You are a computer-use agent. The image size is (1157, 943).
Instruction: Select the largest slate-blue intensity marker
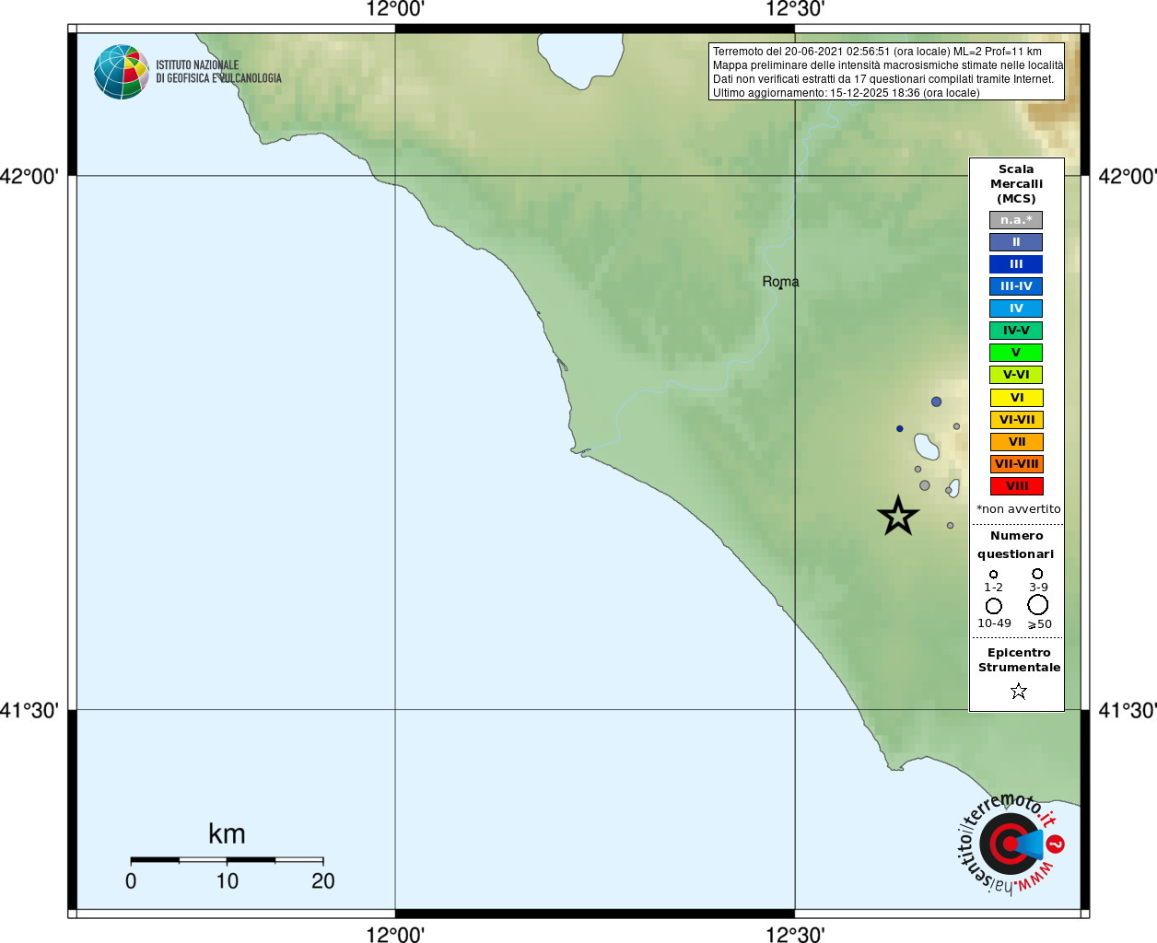click(936, 402)
